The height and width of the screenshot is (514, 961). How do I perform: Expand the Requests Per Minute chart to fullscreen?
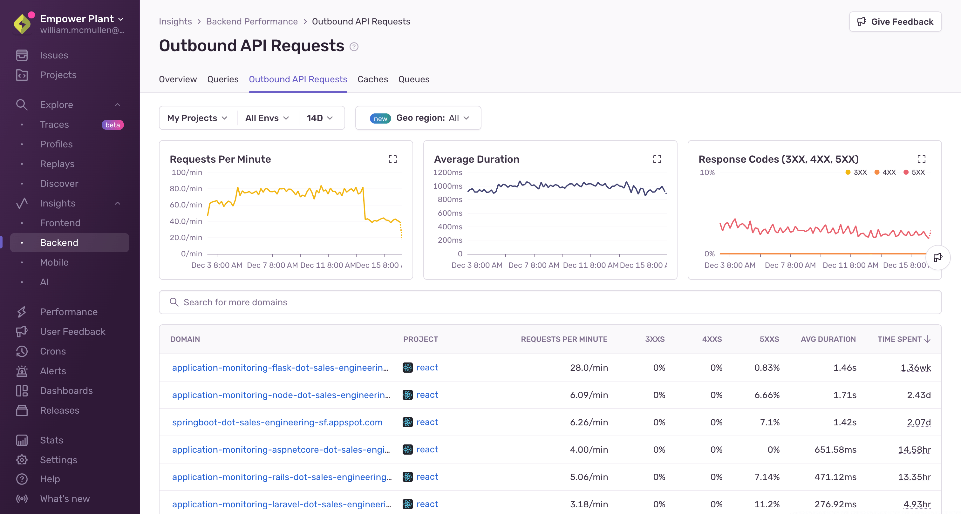click(393, 159)
